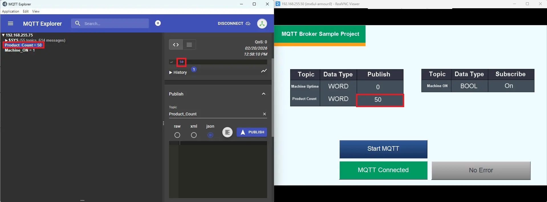Screen dimensions: 547x202
Task: Click the pause updates icon
Action: 158,23
